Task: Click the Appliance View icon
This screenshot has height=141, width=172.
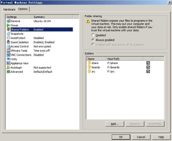Action: (8, 63)
